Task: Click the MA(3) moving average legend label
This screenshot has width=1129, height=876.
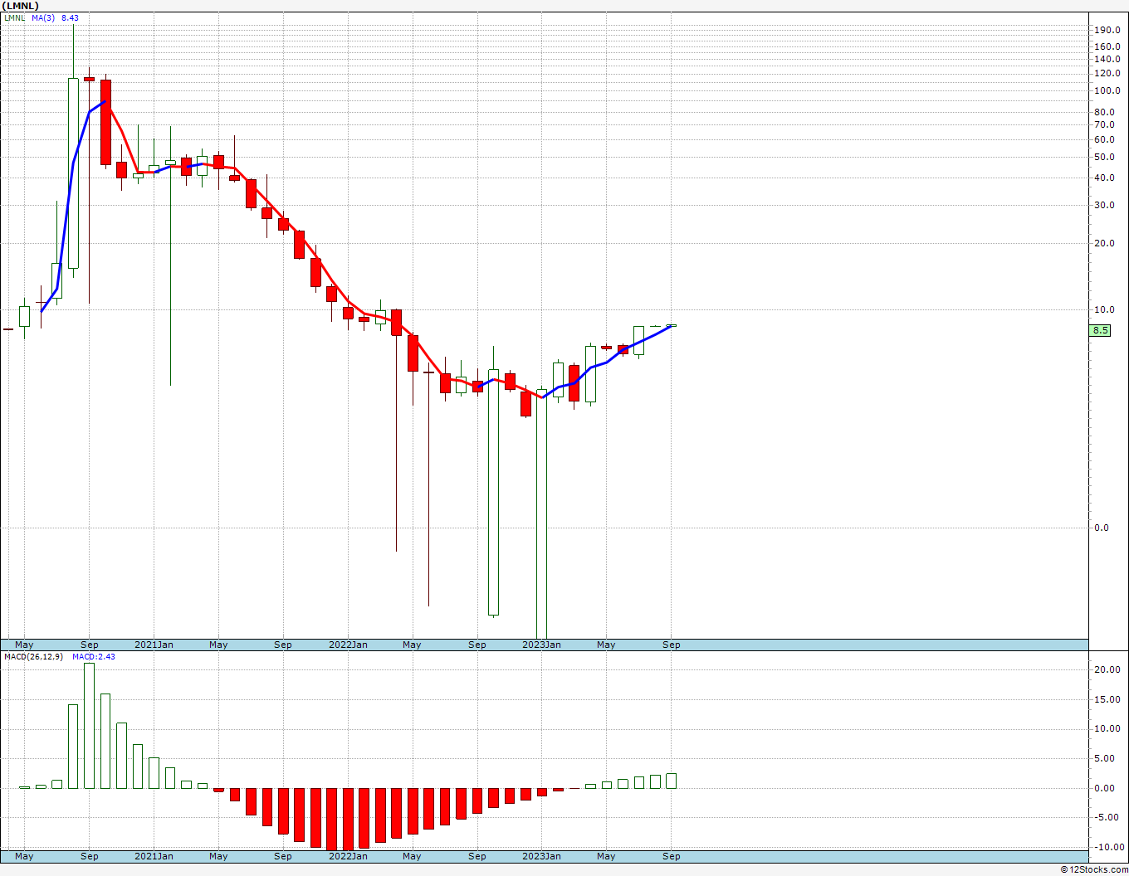Action: (x=44, y=17)
